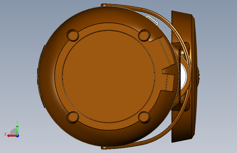This screenshot has width=237, height=153.
Task: Click the blue Z axis dot on triad
Action: point(18,136)
